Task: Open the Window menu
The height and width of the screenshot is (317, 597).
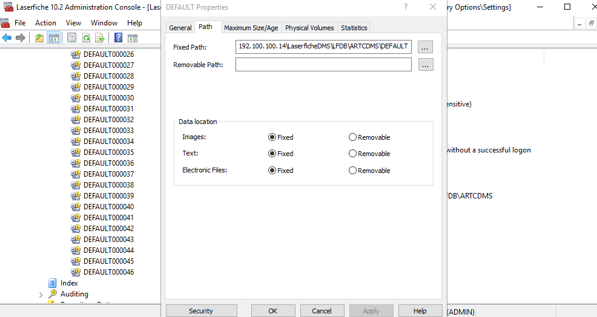Action: click(104, 23)
